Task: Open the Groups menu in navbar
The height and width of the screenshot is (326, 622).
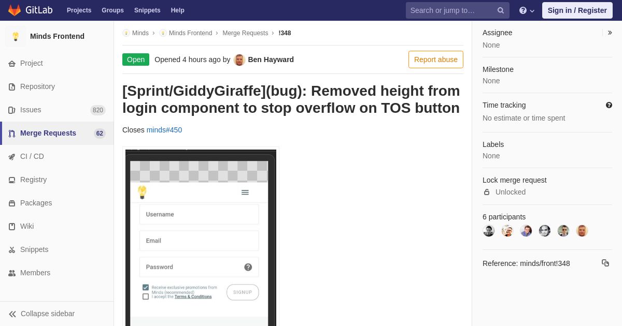Action: click(112, 10)
